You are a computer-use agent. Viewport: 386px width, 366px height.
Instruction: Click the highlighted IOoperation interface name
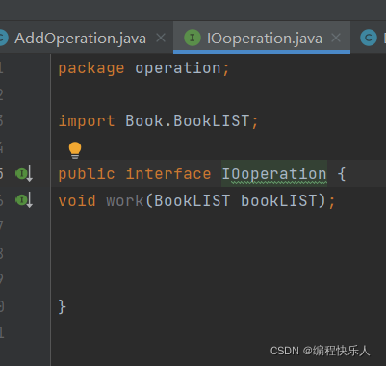274,174
